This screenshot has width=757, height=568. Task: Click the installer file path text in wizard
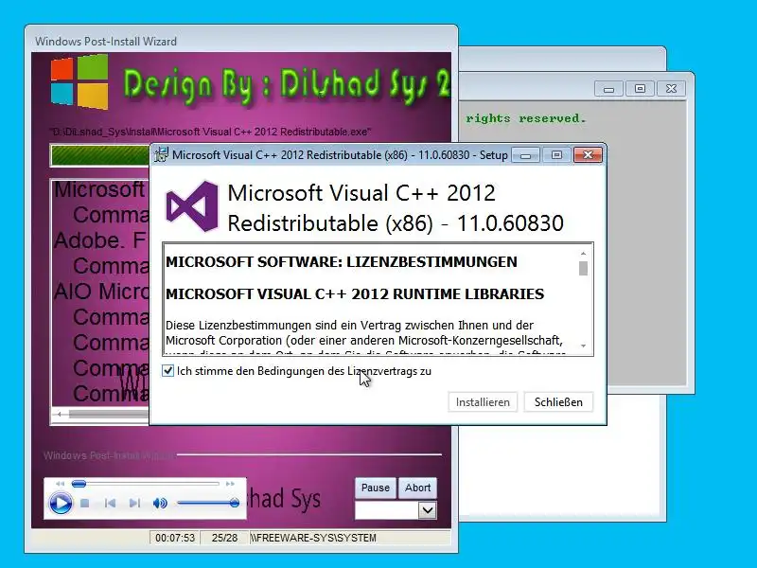(210, 132)
